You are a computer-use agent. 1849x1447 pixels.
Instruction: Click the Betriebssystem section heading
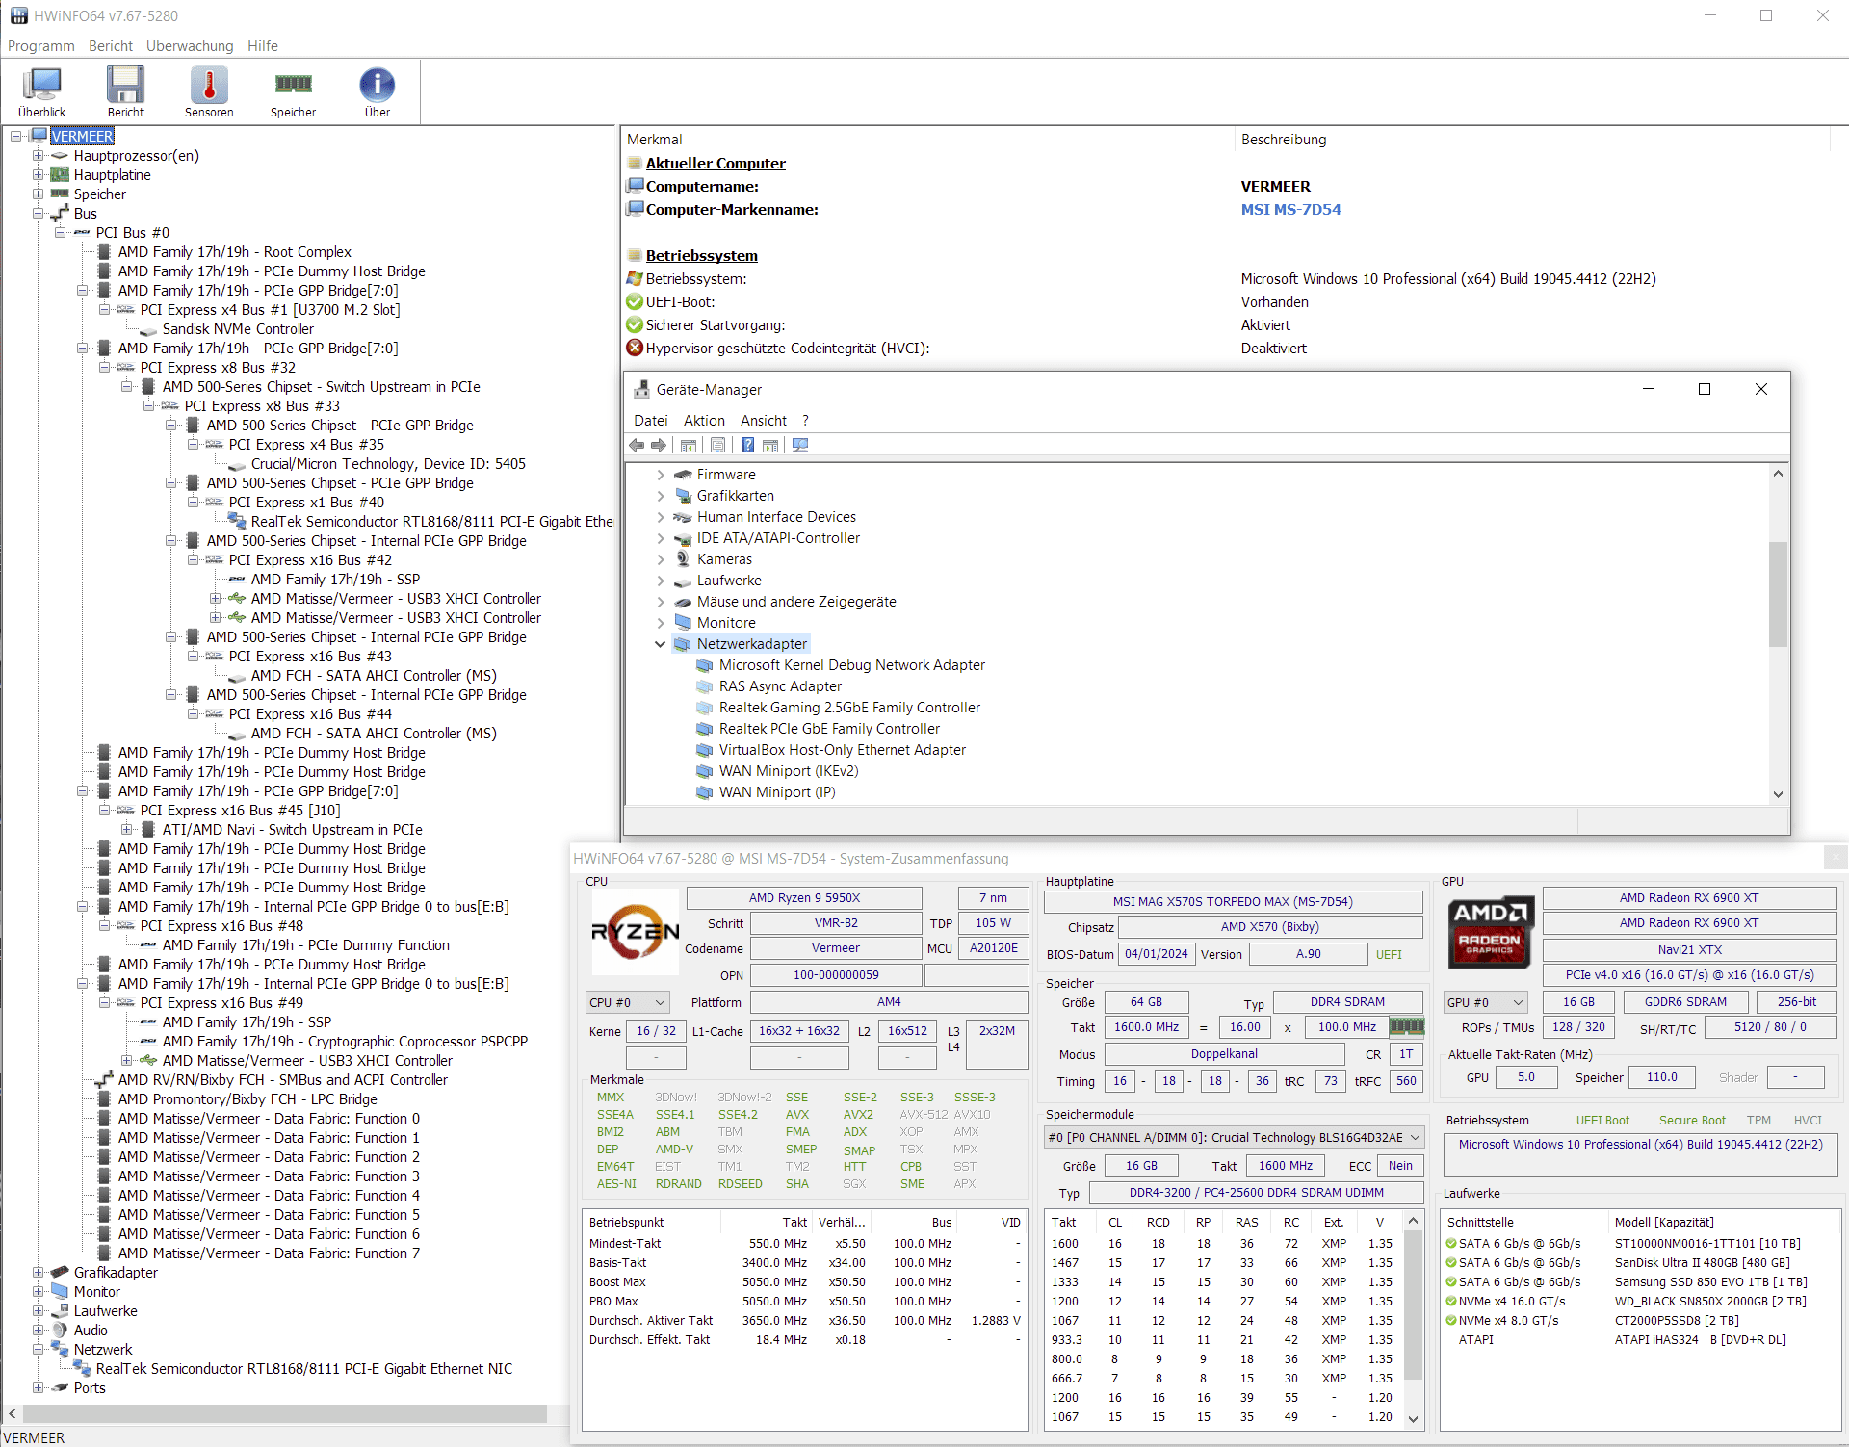point(701,256)
